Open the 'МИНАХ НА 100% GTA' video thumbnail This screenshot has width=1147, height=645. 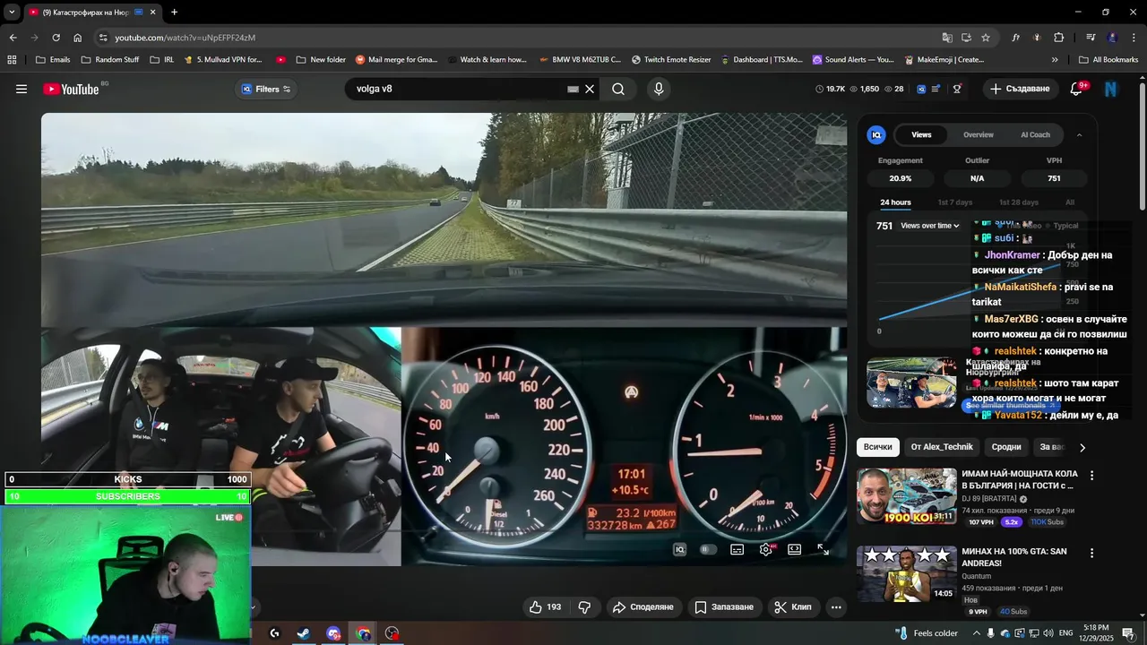point(907,574)
